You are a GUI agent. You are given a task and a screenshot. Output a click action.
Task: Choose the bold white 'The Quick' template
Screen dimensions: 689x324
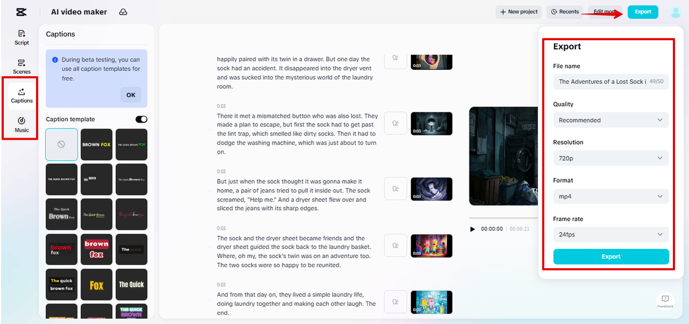131,284
